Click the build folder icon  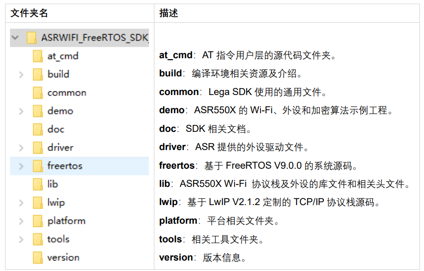pos(38,75)
